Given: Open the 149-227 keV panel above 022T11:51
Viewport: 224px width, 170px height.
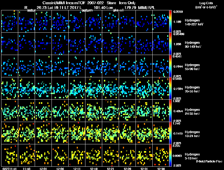Looking at the screenshot, I should 10,21.
